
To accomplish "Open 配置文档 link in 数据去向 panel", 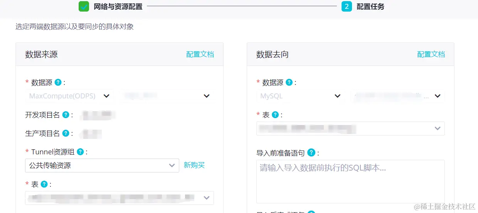I will pos(431,54).
